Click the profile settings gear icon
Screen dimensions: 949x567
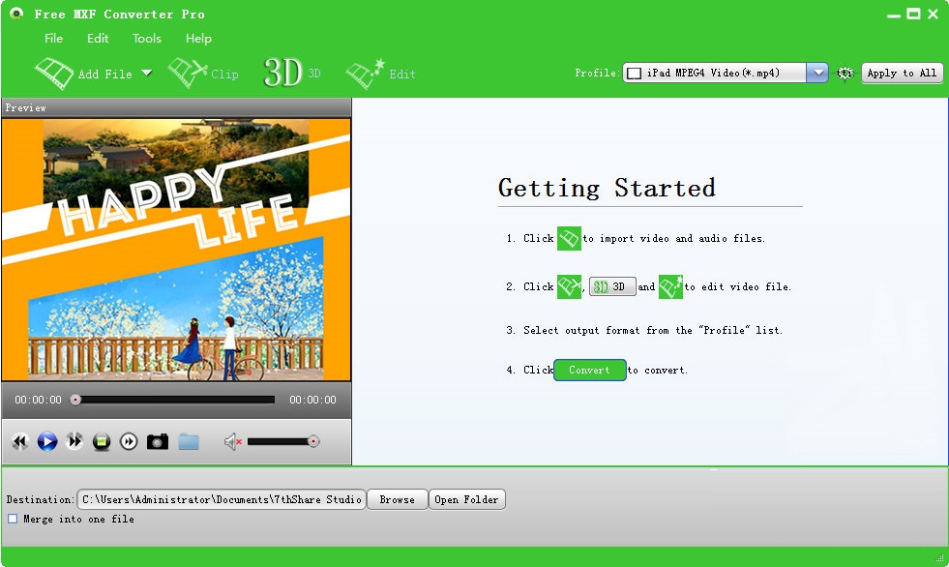pos(844,73)
